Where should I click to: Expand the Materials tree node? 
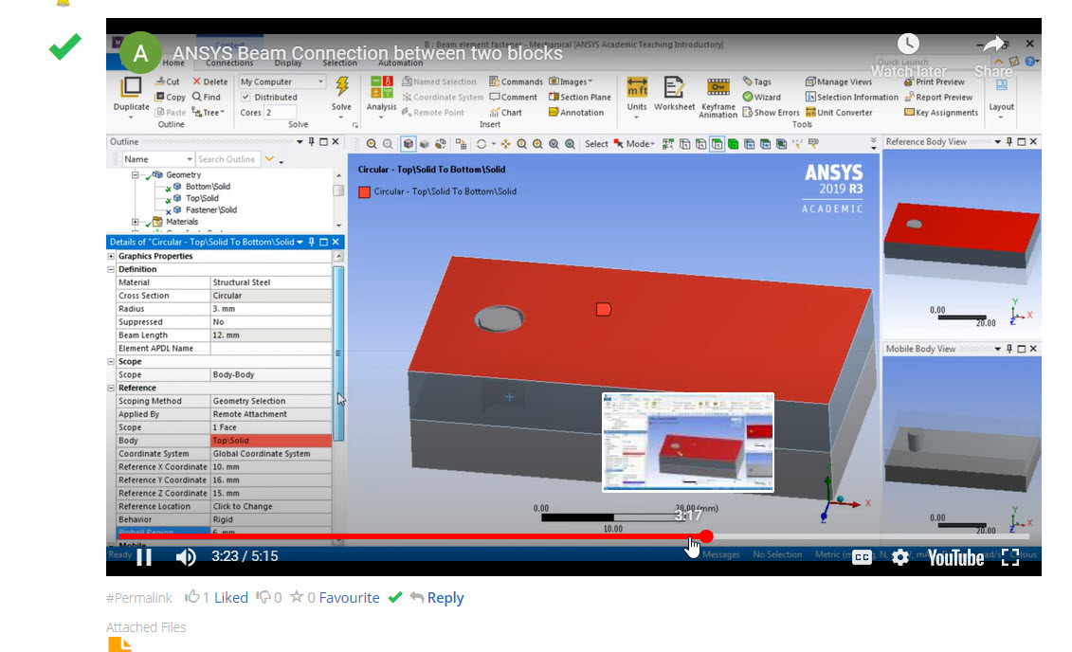(136, 222)
